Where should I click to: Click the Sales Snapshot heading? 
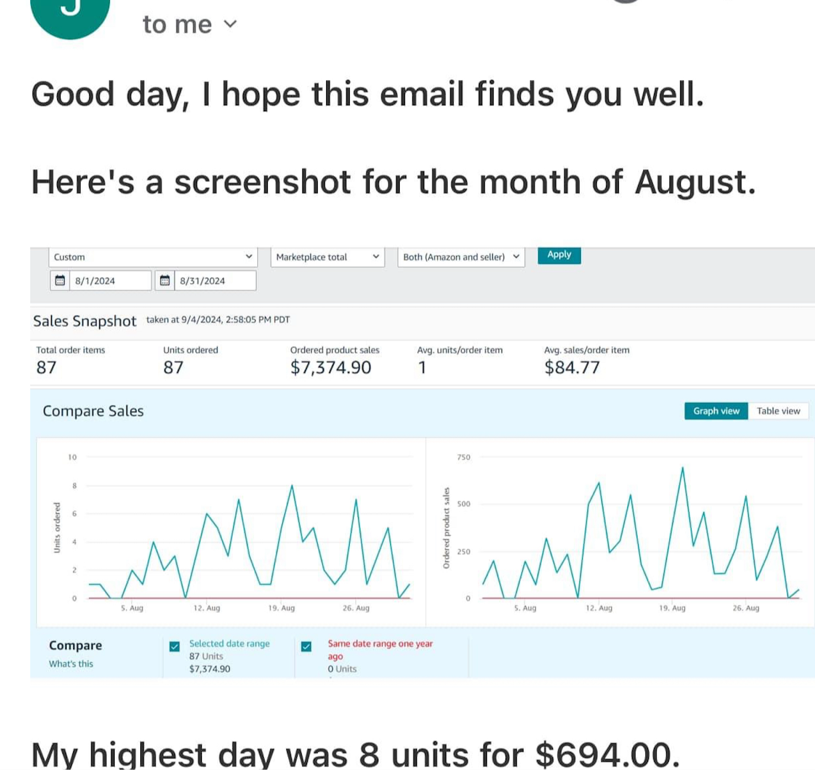pyautogui.click(x=84, y=321)
